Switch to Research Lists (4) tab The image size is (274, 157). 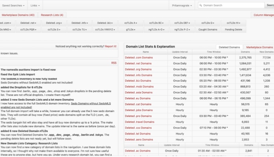pos(52,15)
